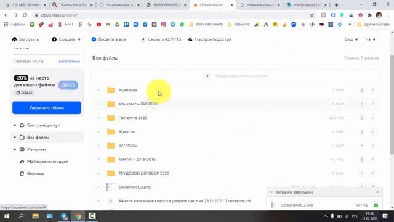Image resolution: width=394 pixels, height=222 pixels.
Task: Open Быстрый доступ section
Action: 44,125
